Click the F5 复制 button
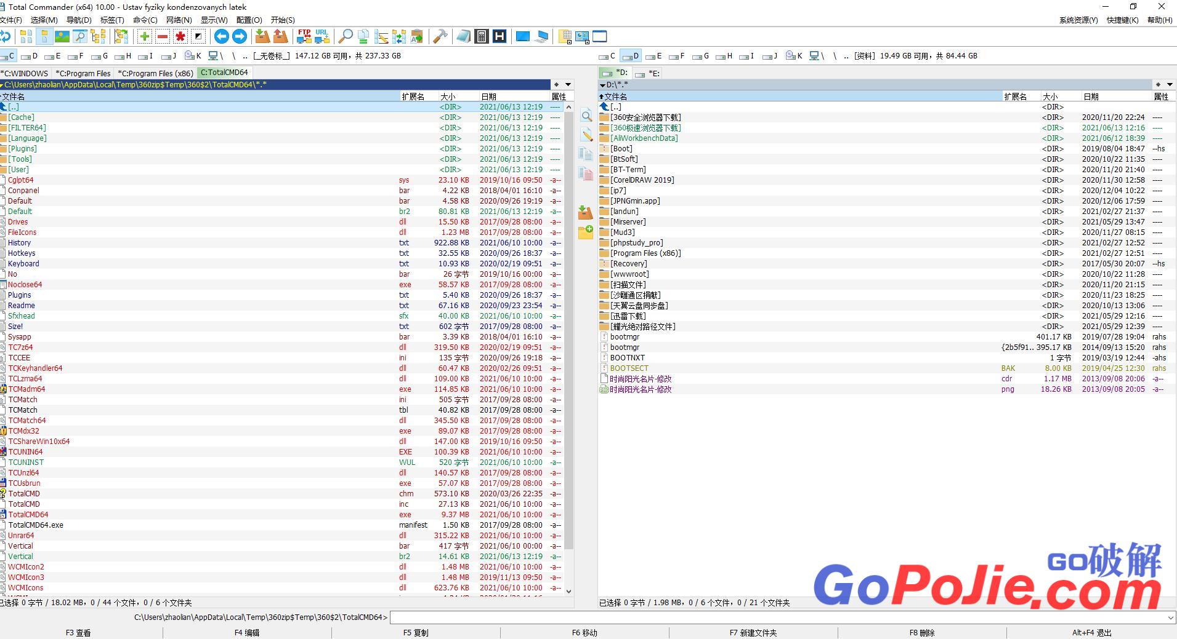This screenshot has height=639, width=1177. click(416, 632)
